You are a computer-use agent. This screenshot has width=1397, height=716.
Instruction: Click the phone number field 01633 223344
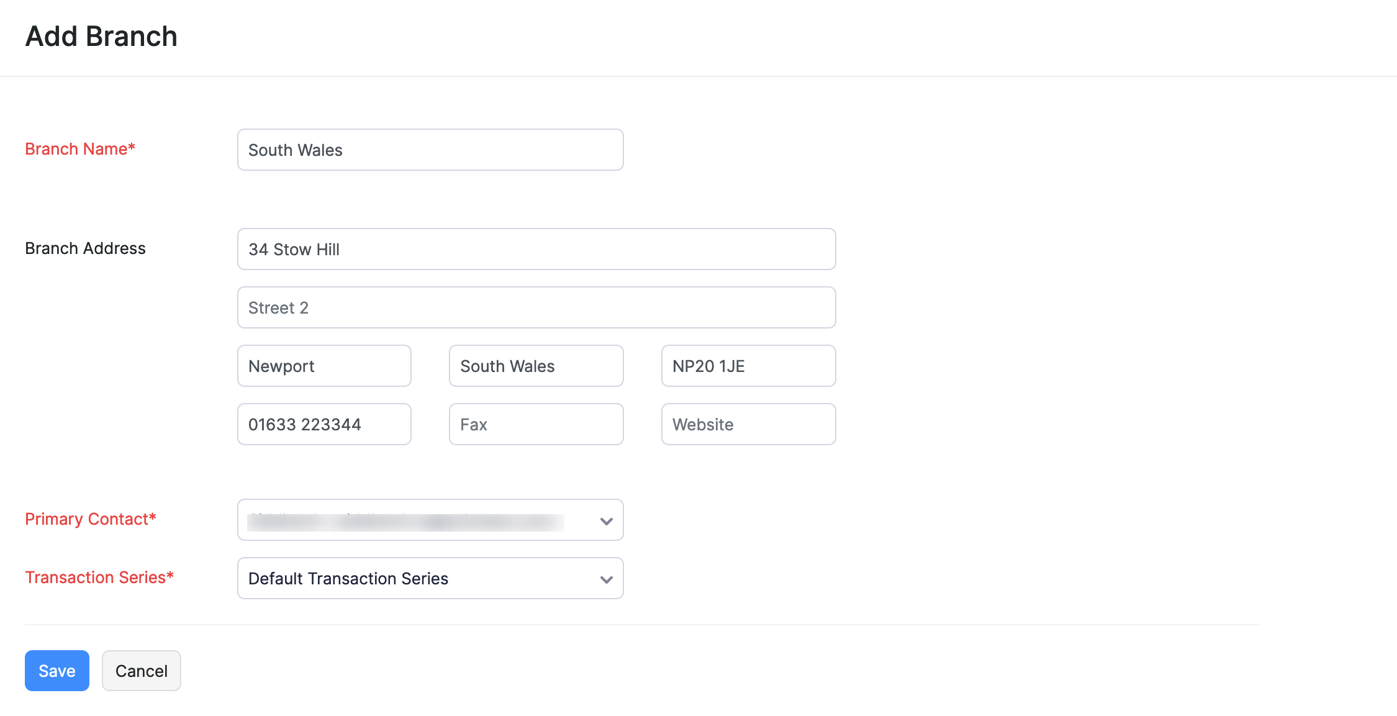coord(323,424)
